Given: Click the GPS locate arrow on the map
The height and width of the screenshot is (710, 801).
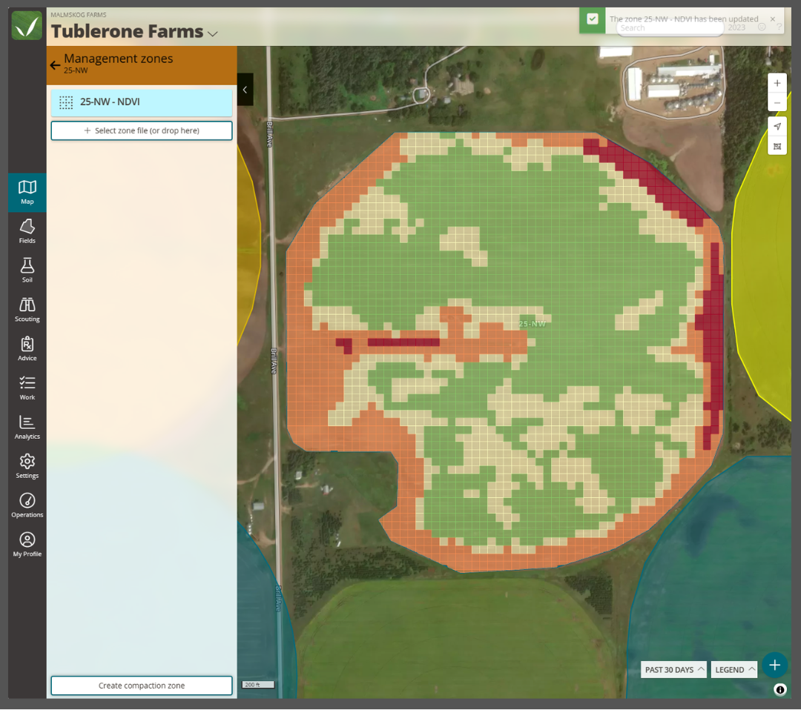Looking at the screenshot, I should pos(777,126).
